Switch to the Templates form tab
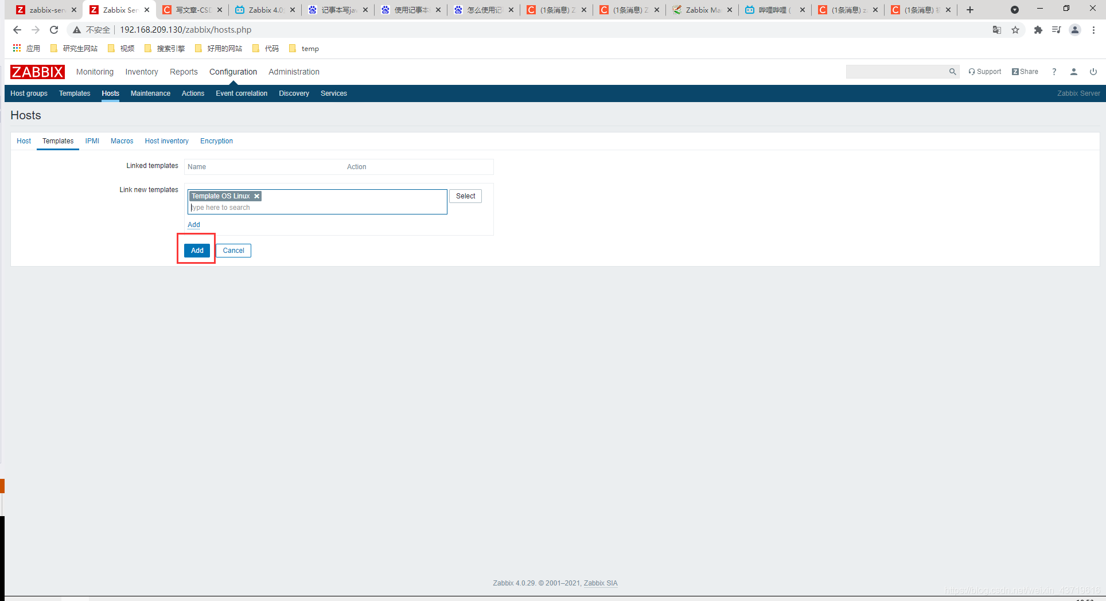This screenshot has width=1106, height=601. click(58, 141)
